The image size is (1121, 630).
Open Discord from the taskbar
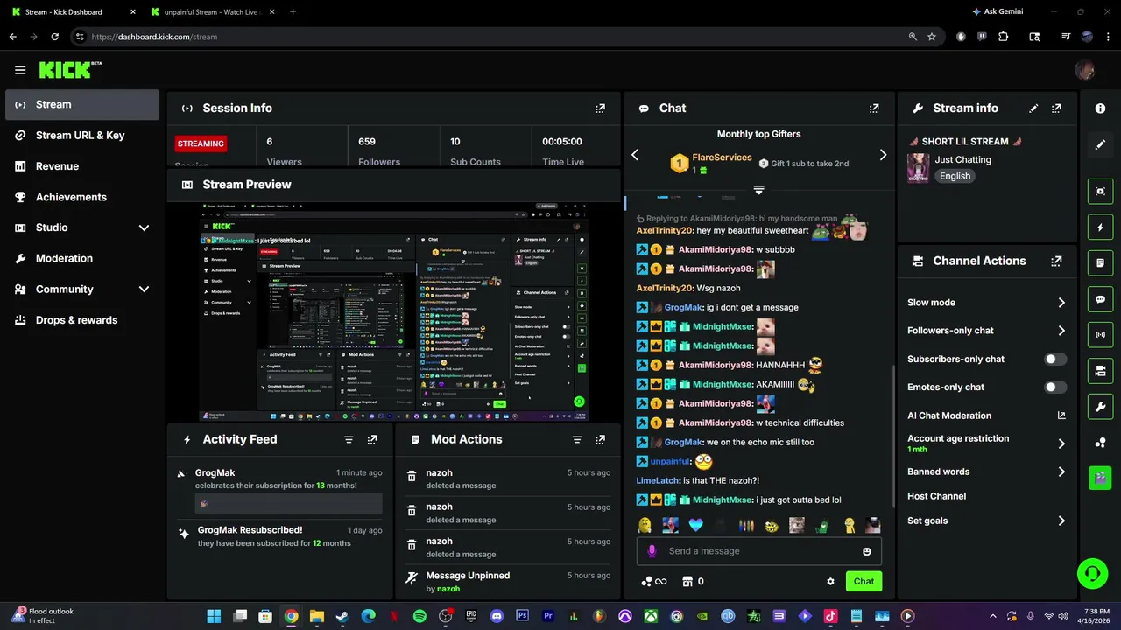tap(497, 616)
